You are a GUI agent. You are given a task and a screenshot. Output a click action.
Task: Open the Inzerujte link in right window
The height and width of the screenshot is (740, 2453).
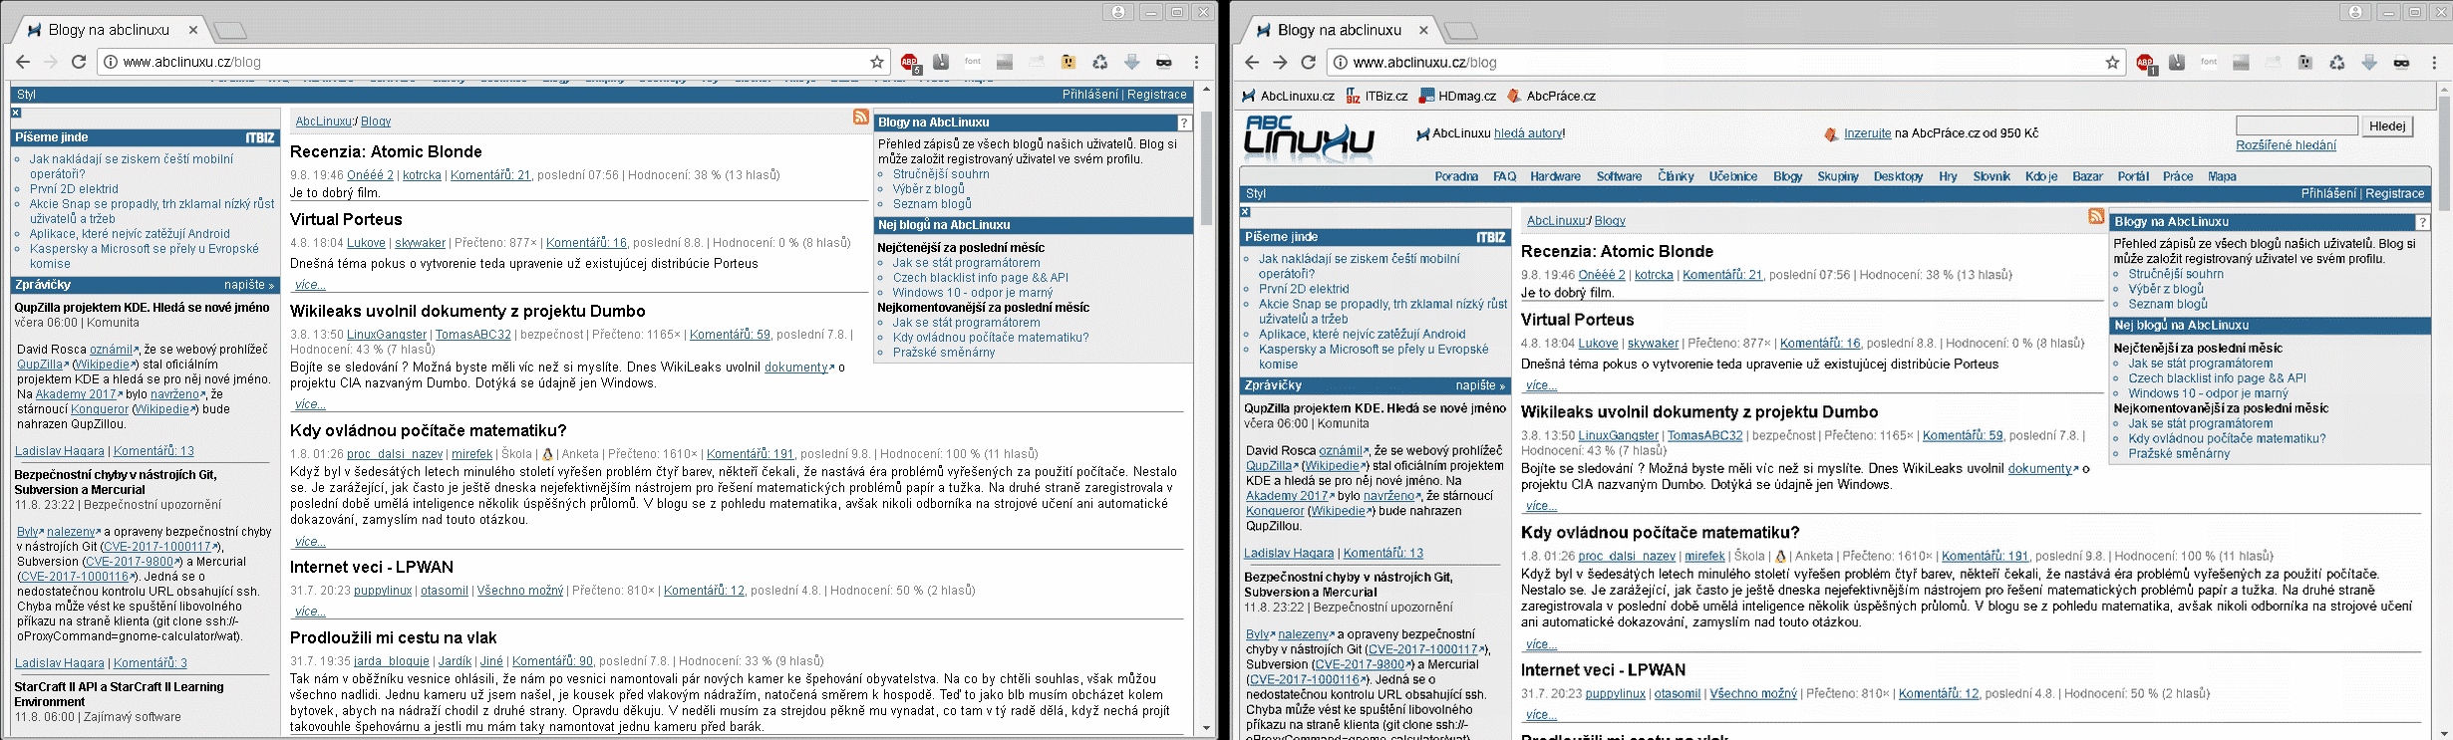pos(1868,133)
